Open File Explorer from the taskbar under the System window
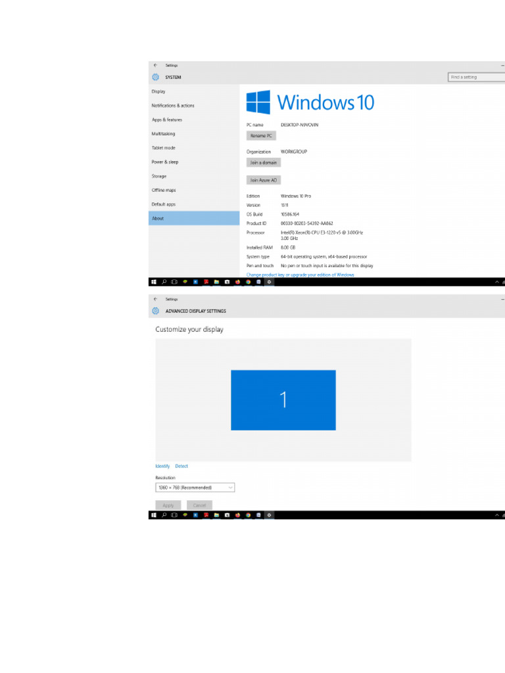 (x=216, y=282)
